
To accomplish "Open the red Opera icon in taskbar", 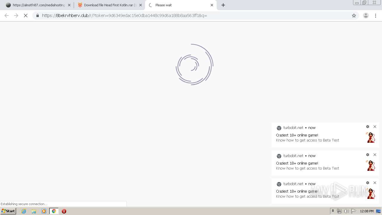I will coord(64,211).
